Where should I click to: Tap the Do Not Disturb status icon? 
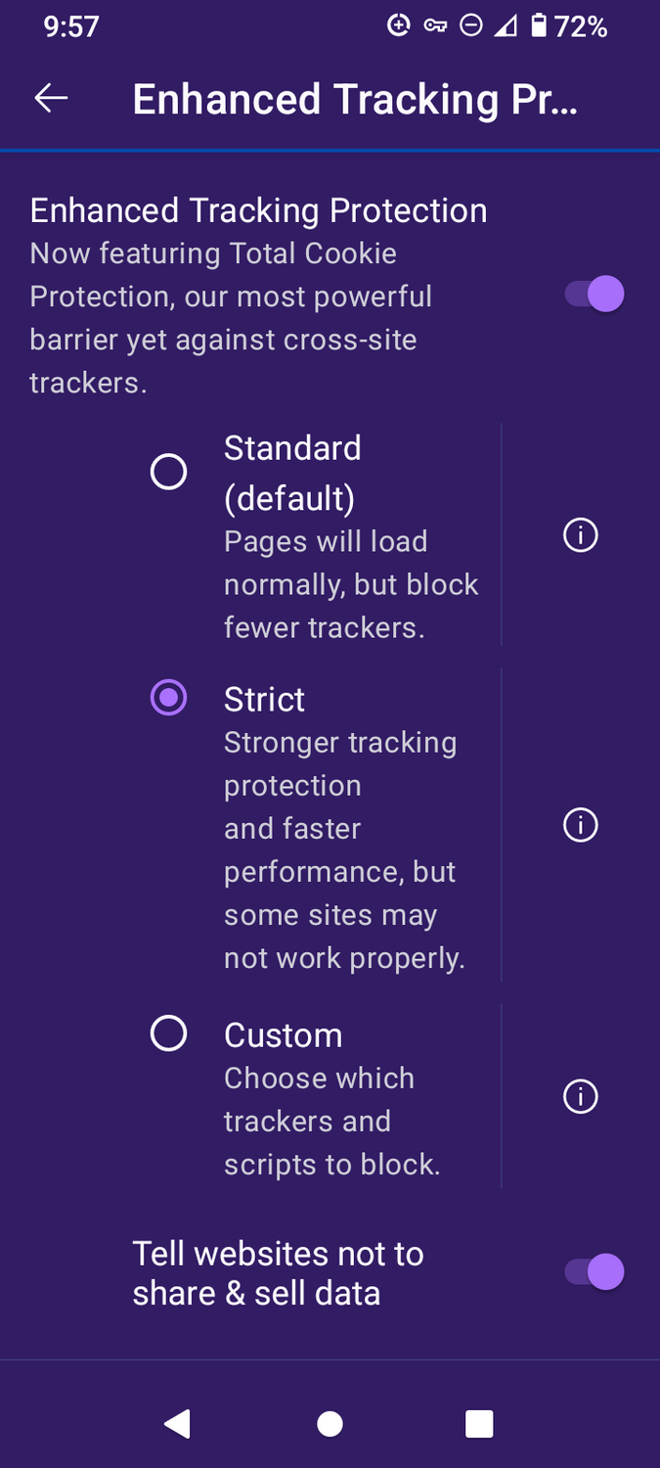[471, 26]
